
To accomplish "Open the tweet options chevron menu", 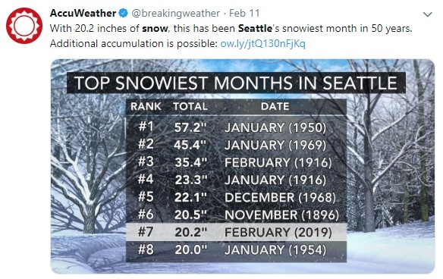I will (428, 14).
